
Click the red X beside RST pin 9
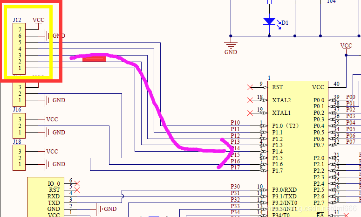pos(251,87)
